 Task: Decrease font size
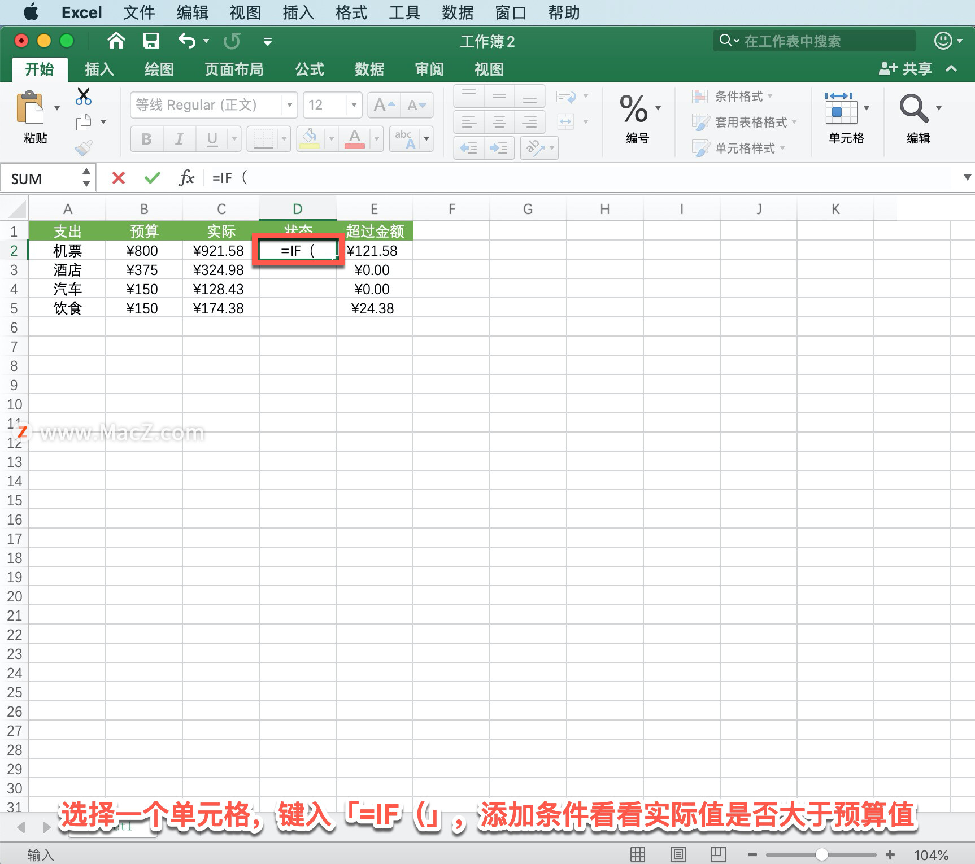pyautogui.click(x=417, y=105)
